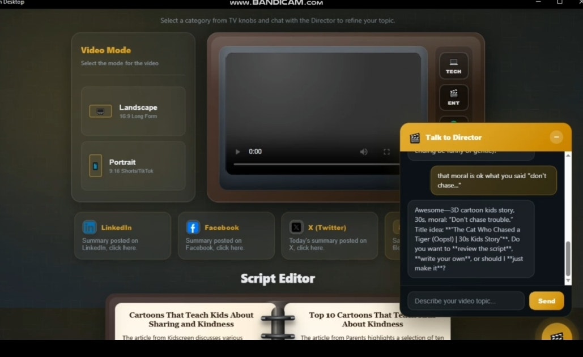Collapse the Talk to Director panel

[x=556, y=137]
